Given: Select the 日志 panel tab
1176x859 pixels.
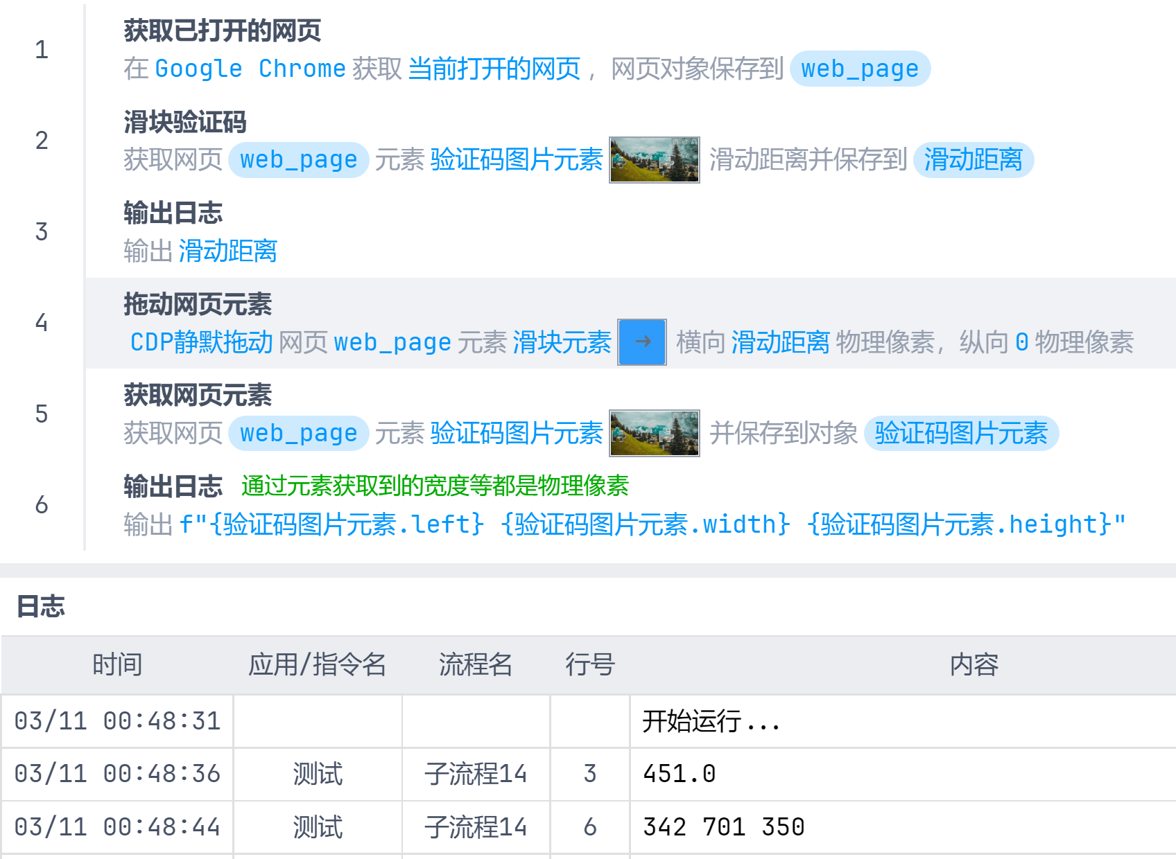Looking at the screenshot, I should [40, 606].
